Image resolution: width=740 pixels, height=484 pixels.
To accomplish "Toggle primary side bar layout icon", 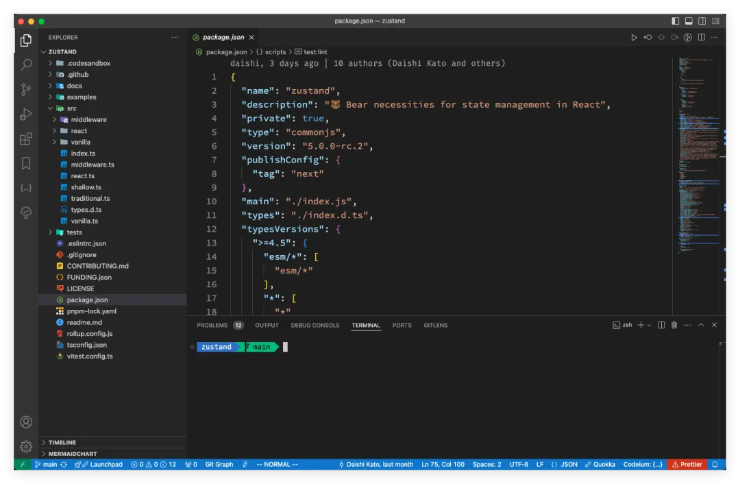I will (x=676, y=21).
